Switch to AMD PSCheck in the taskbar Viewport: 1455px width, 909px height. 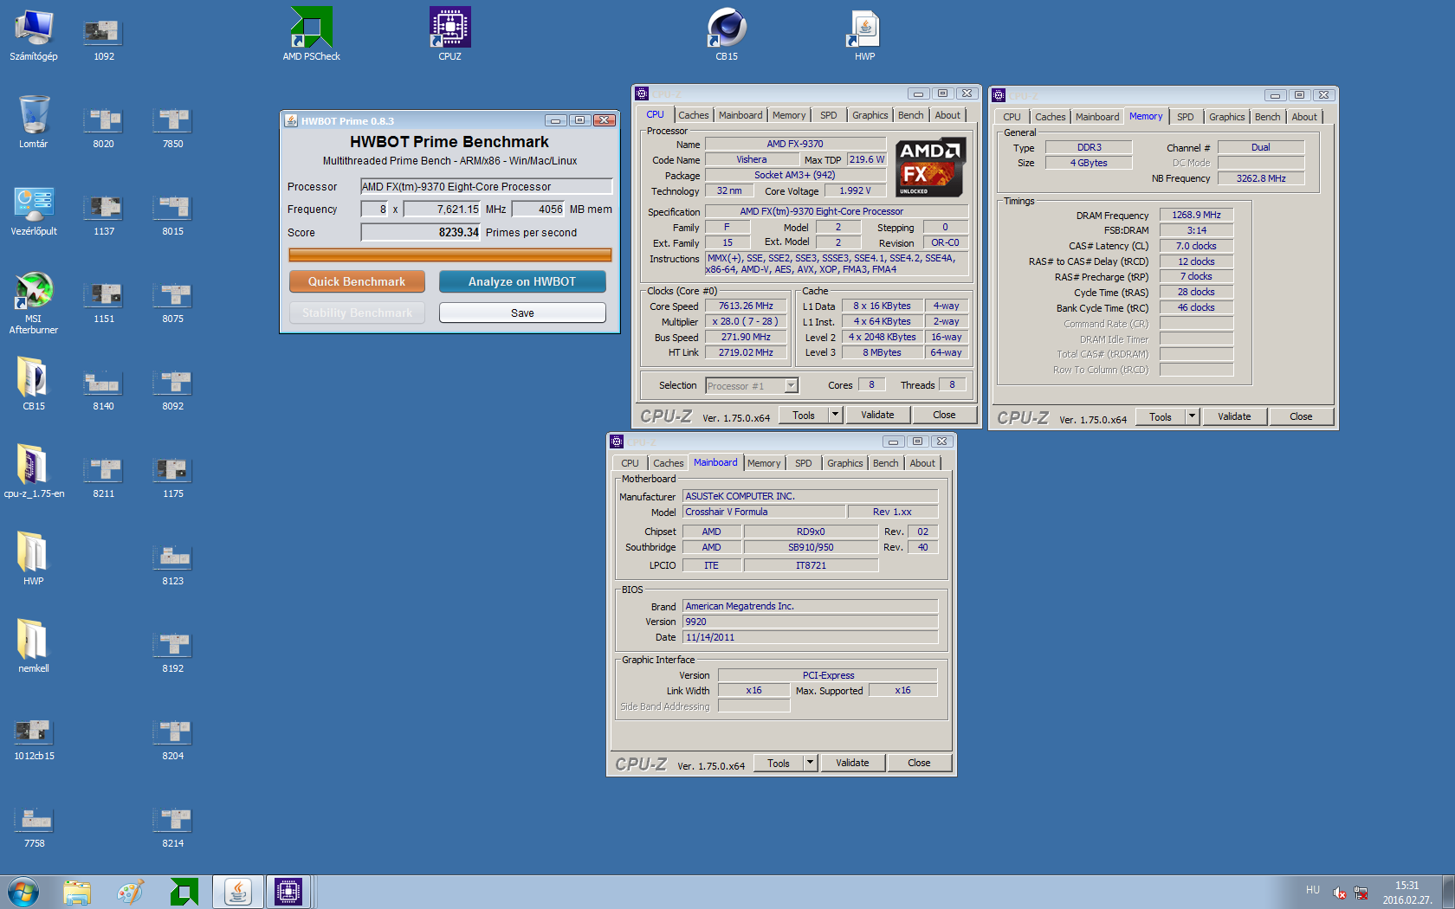184,892
